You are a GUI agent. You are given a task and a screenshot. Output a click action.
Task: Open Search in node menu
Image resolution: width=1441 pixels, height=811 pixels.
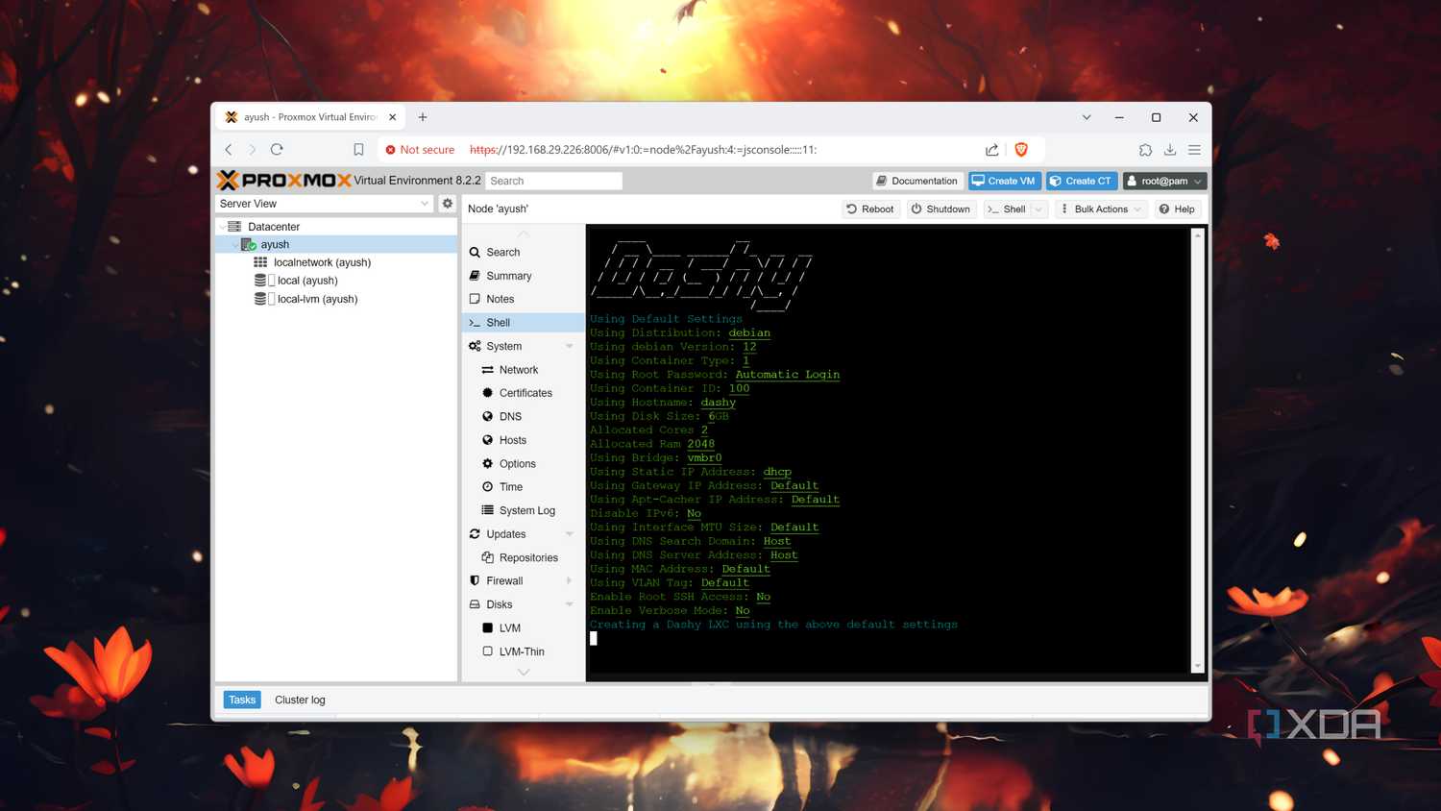pyautogui.click(x=502, y=252)
